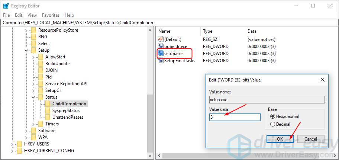
Task: Expand the Timers key
Action: pos(33,124)
